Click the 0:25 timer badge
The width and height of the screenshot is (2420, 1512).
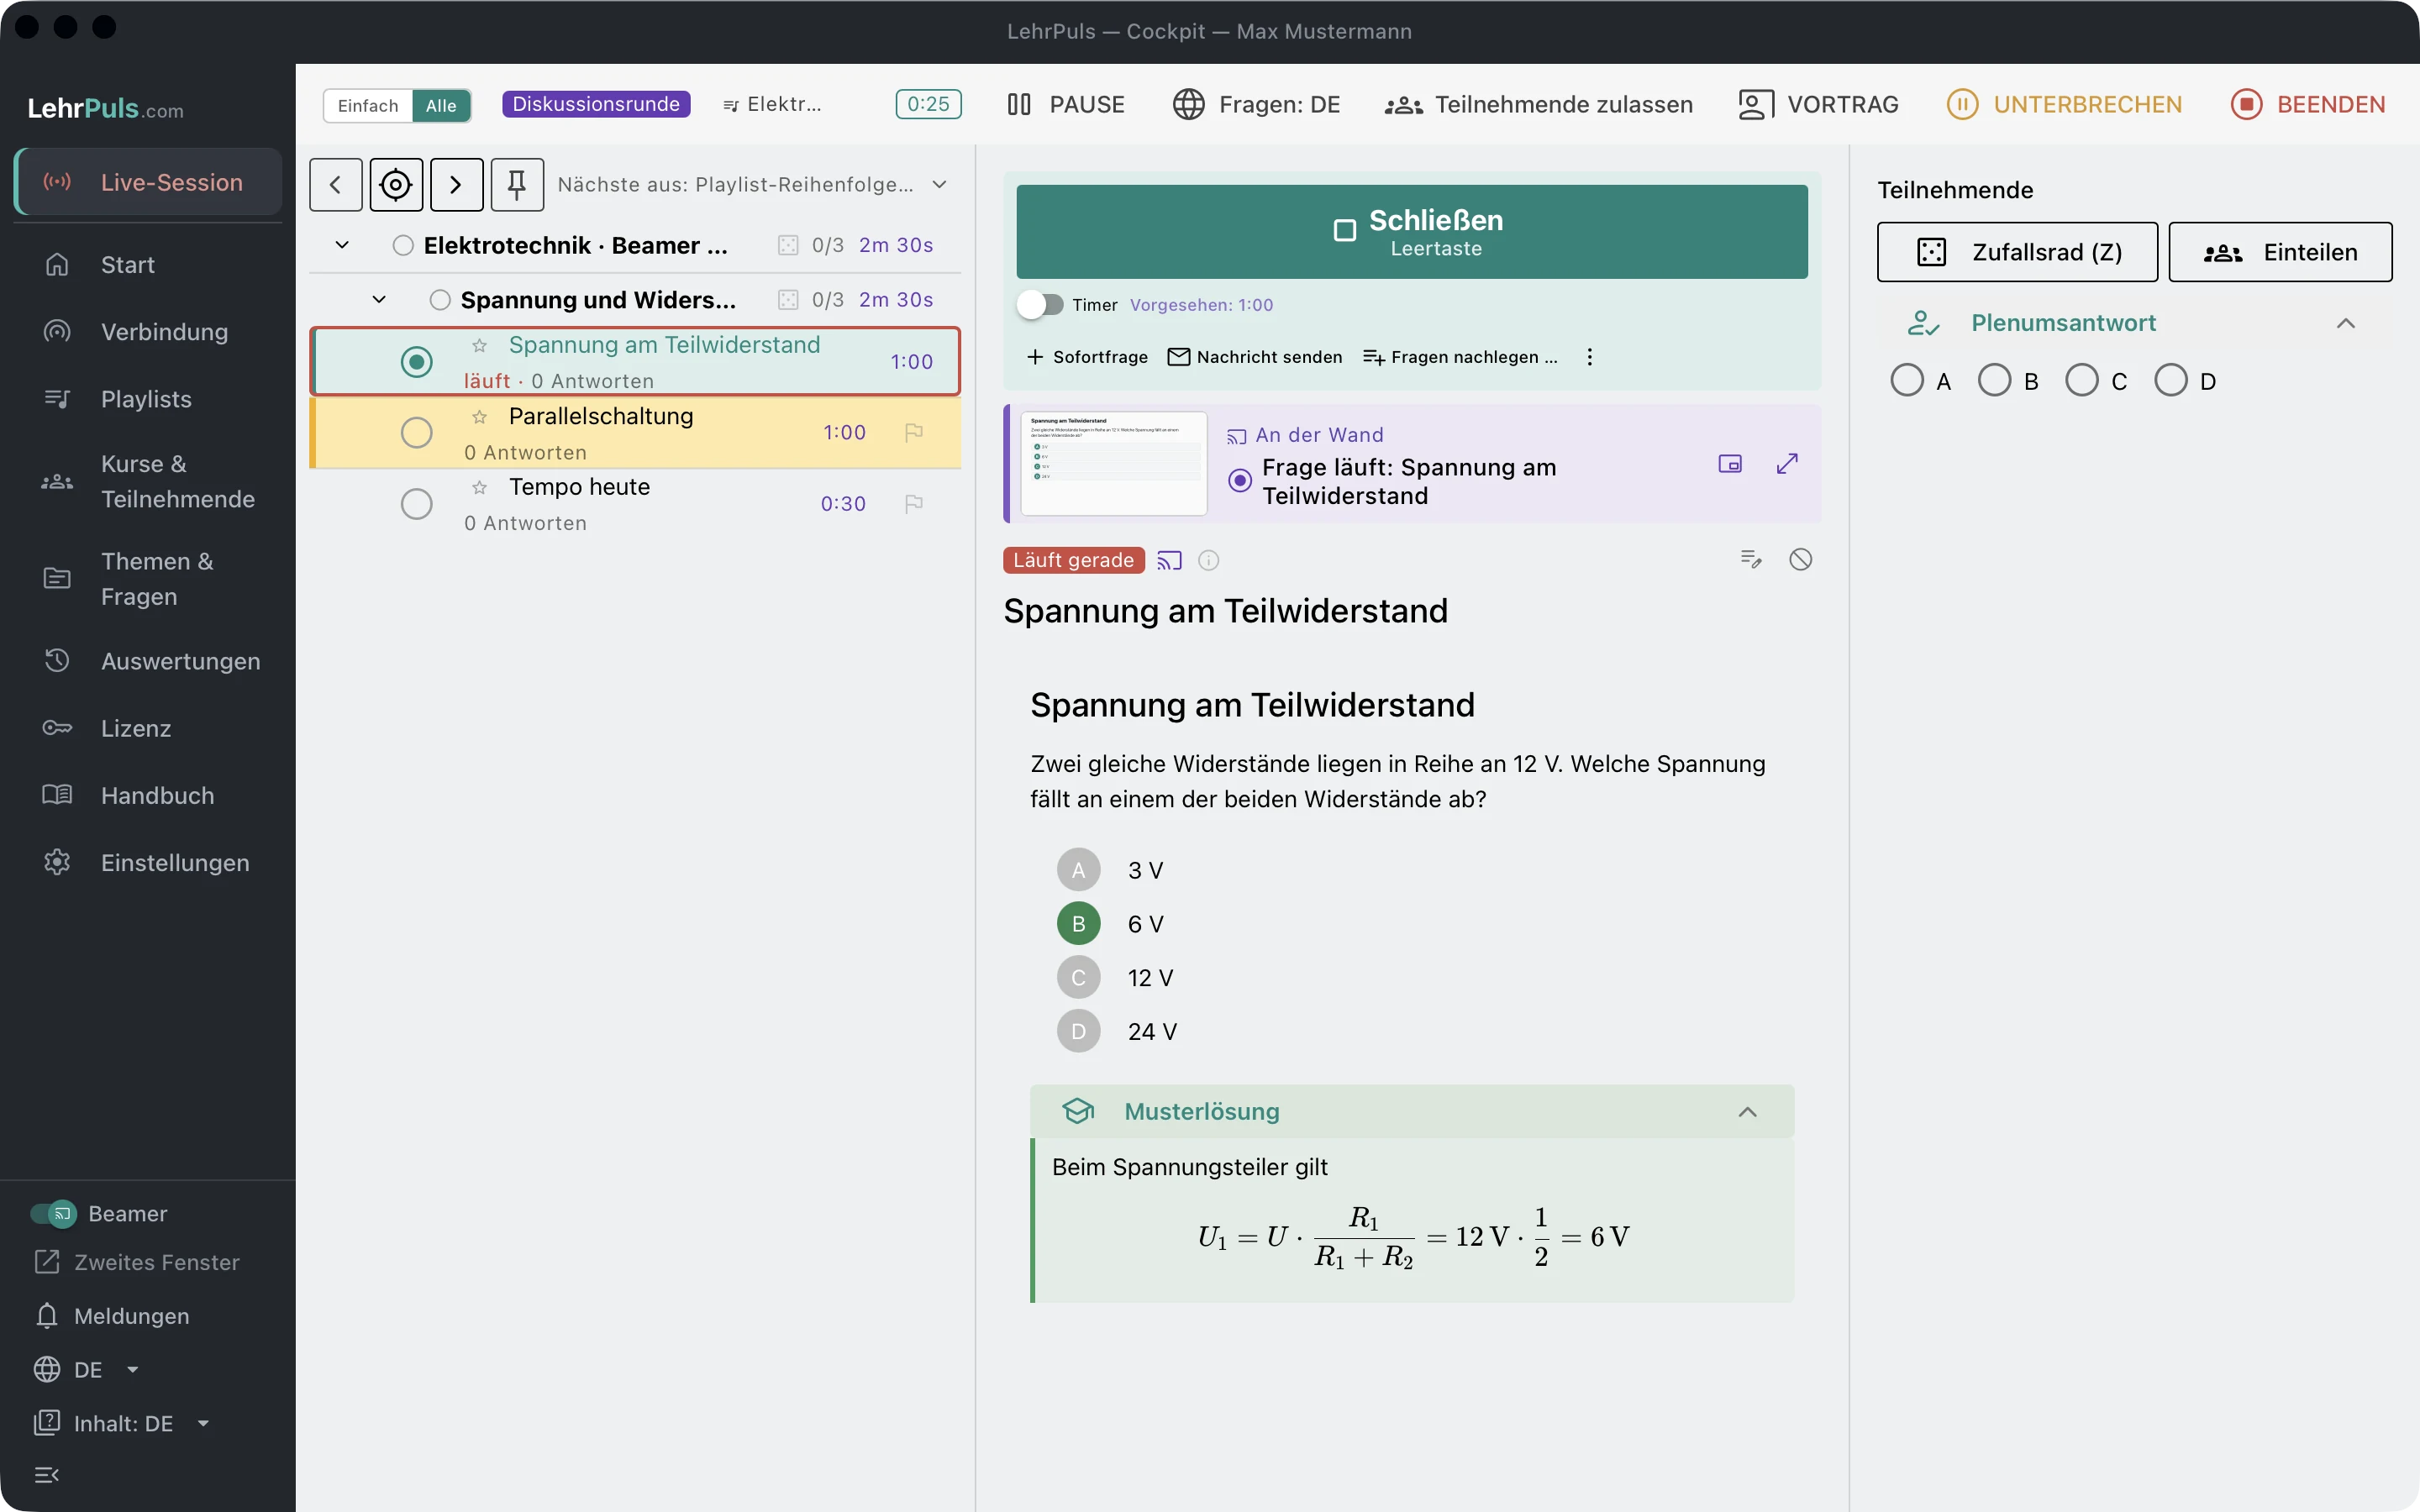click(x=928, y=104)
